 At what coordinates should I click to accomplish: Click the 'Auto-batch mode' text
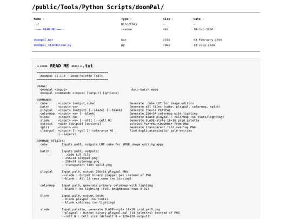(145, 90)
